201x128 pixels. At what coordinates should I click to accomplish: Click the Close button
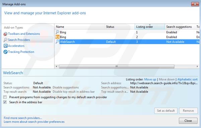point(188,121)
